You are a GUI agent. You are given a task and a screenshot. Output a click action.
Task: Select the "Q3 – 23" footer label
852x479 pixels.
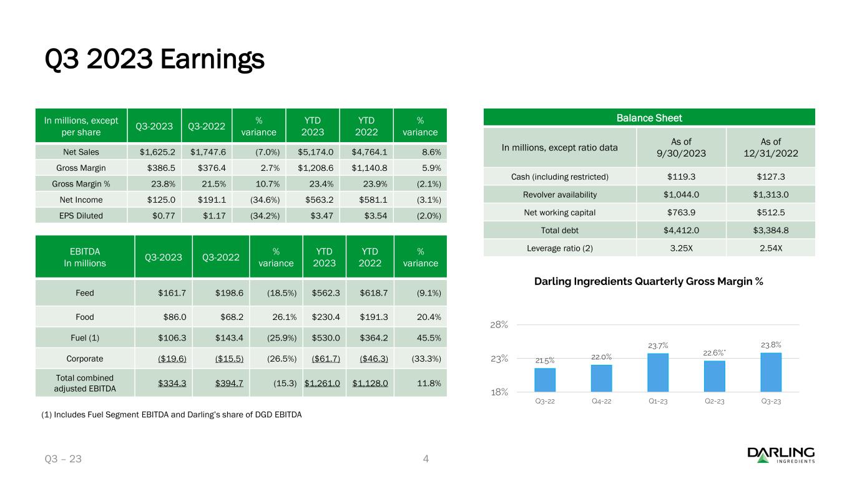coord(63,460)
